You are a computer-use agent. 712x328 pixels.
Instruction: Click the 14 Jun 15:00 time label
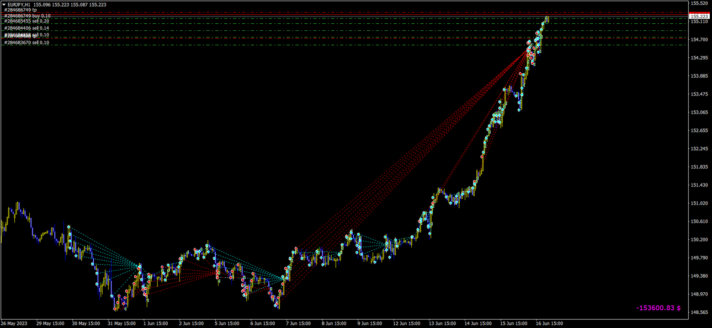[478, 324]
